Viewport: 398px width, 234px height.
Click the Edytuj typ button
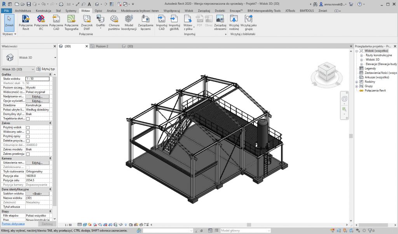tap(46, 69)
